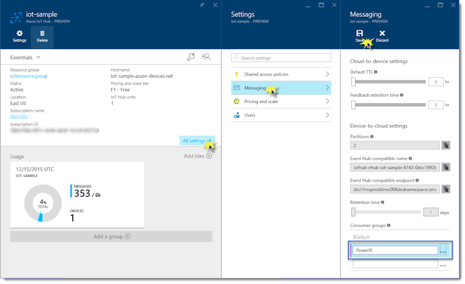Minimize the Settings blade

pyautogui.click(x=309, y=6)
